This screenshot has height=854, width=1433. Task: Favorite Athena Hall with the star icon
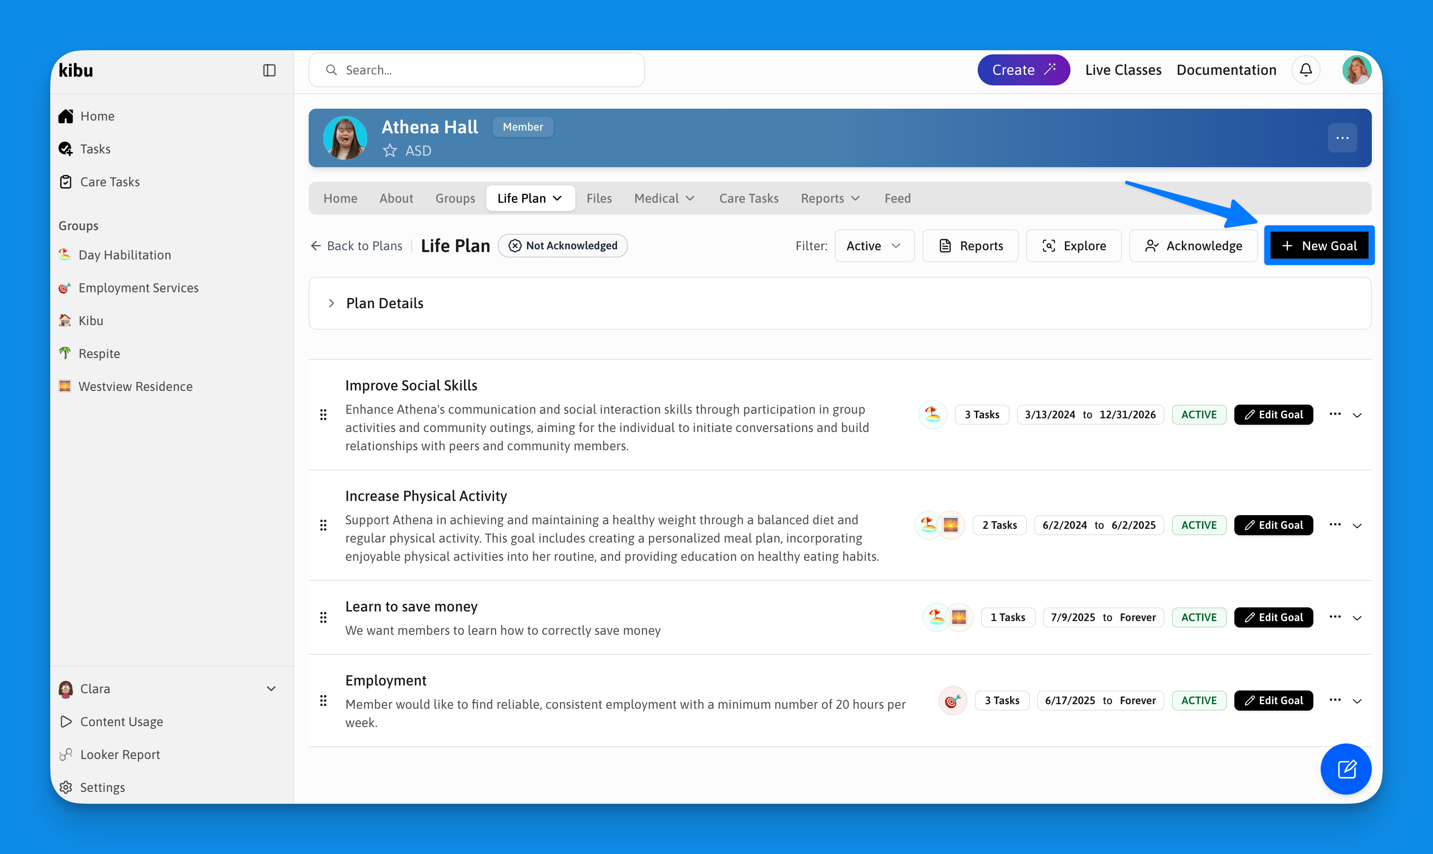390,151
